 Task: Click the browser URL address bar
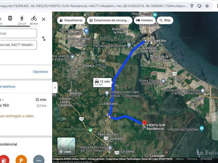[x=94, y=6]
